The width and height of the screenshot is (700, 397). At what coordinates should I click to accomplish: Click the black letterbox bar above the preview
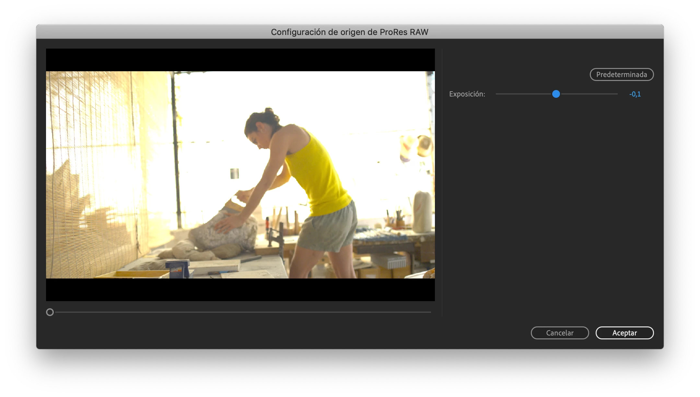pos(240,60)
